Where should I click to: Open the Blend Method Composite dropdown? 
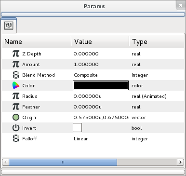coord(86,75)
